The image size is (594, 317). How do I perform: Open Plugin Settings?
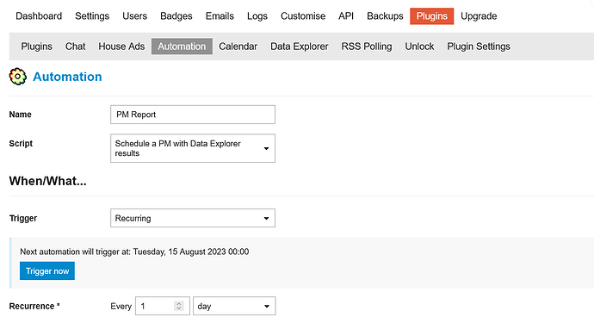479,47
